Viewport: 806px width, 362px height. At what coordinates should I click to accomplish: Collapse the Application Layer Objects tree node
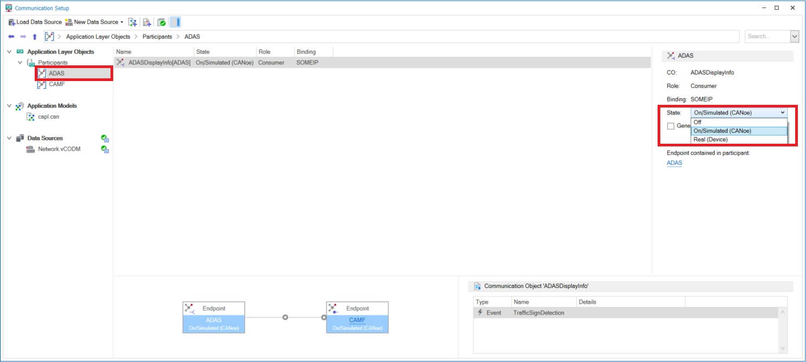point(9,52)
